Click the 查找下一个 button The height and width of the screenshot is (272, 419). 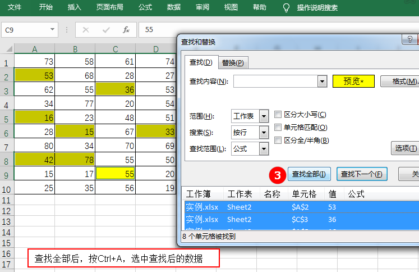362,174
